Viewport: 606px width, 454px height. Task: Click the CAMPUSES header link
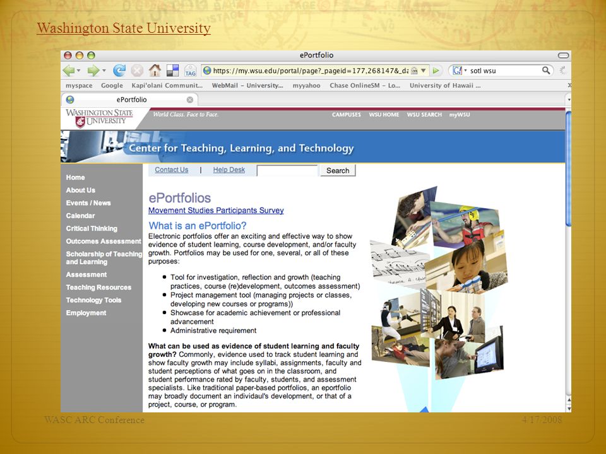(x=347, y=115)
